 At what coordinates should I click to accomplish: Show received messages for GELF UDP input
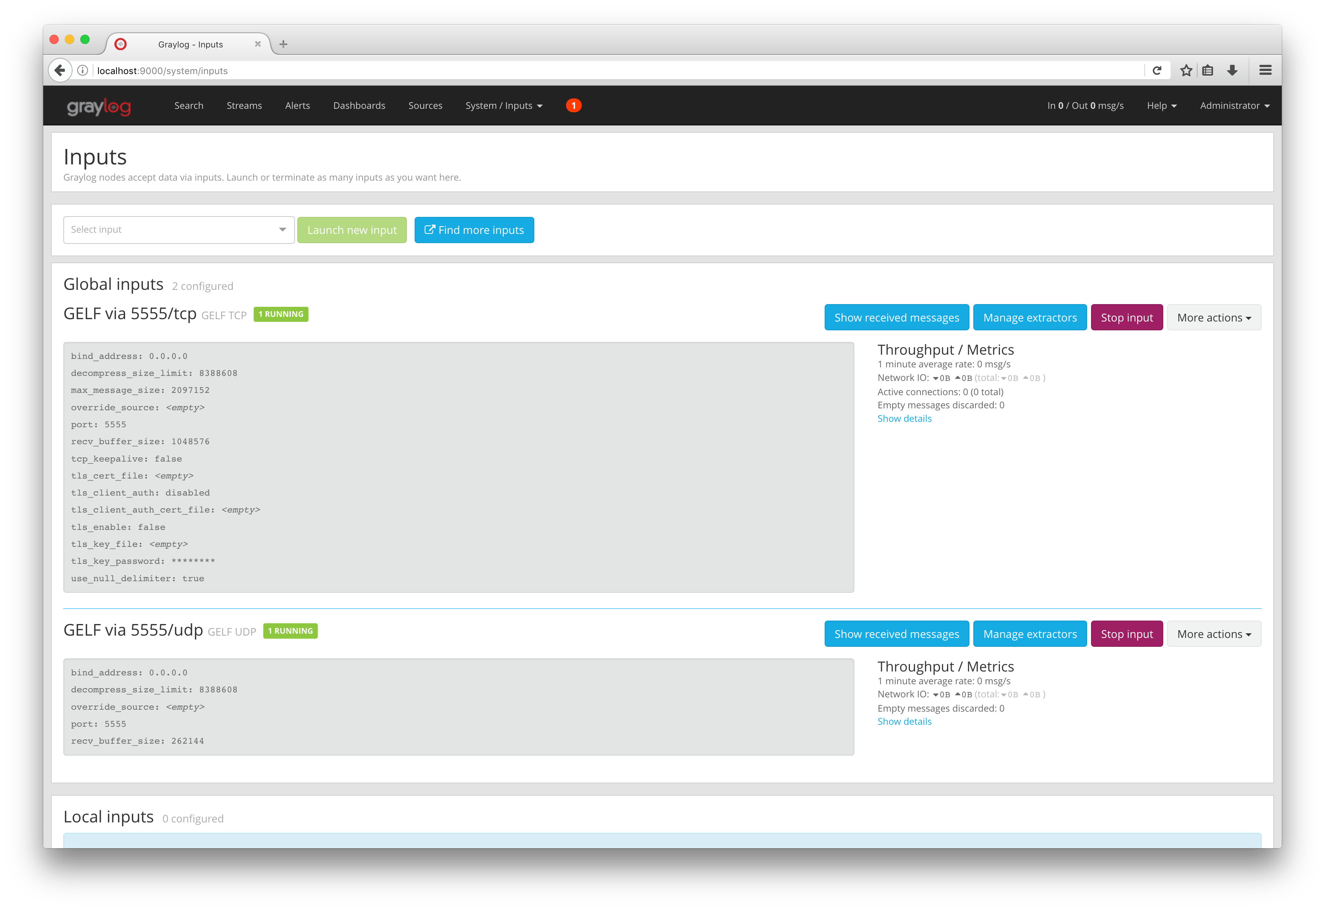tap(896, 634)
